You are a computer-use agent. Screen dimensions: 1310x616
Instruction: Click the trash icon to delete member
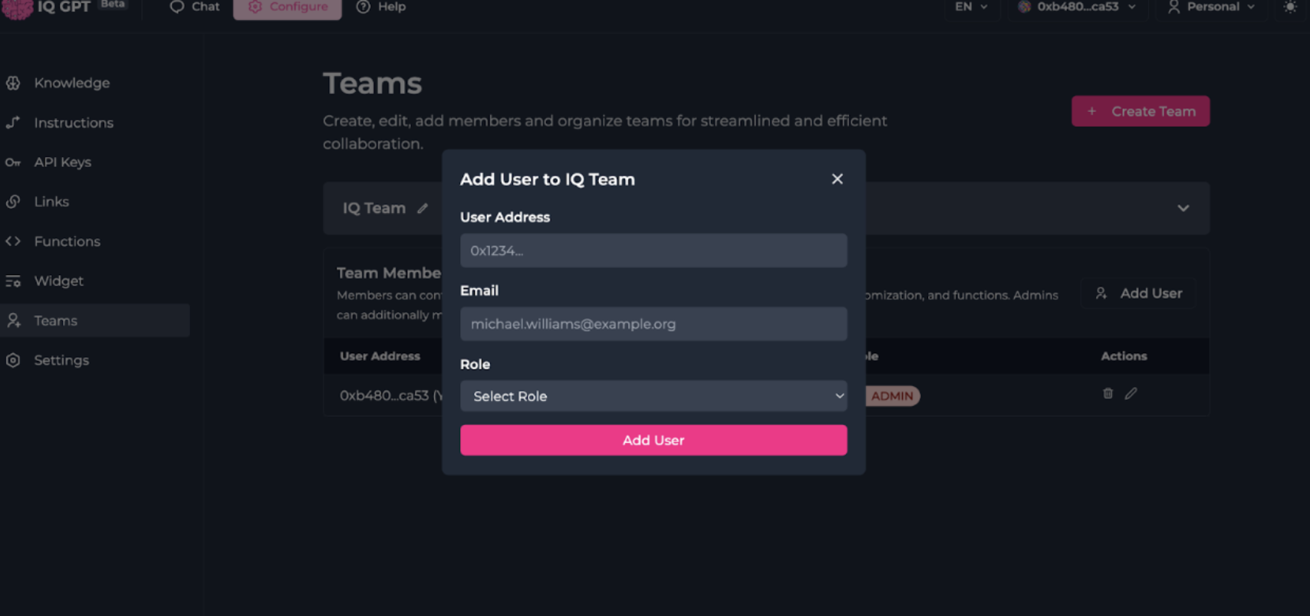(x=1108, y=393)
